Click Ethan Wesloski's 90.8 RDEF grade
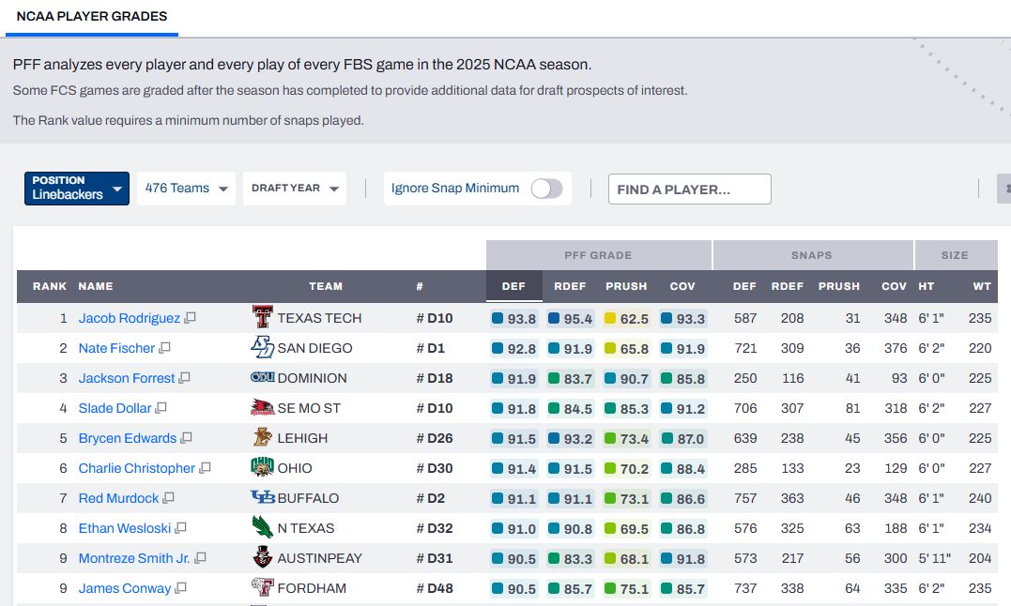The width and height of the screenshot is (1011, 606). (x=570, y=529)
